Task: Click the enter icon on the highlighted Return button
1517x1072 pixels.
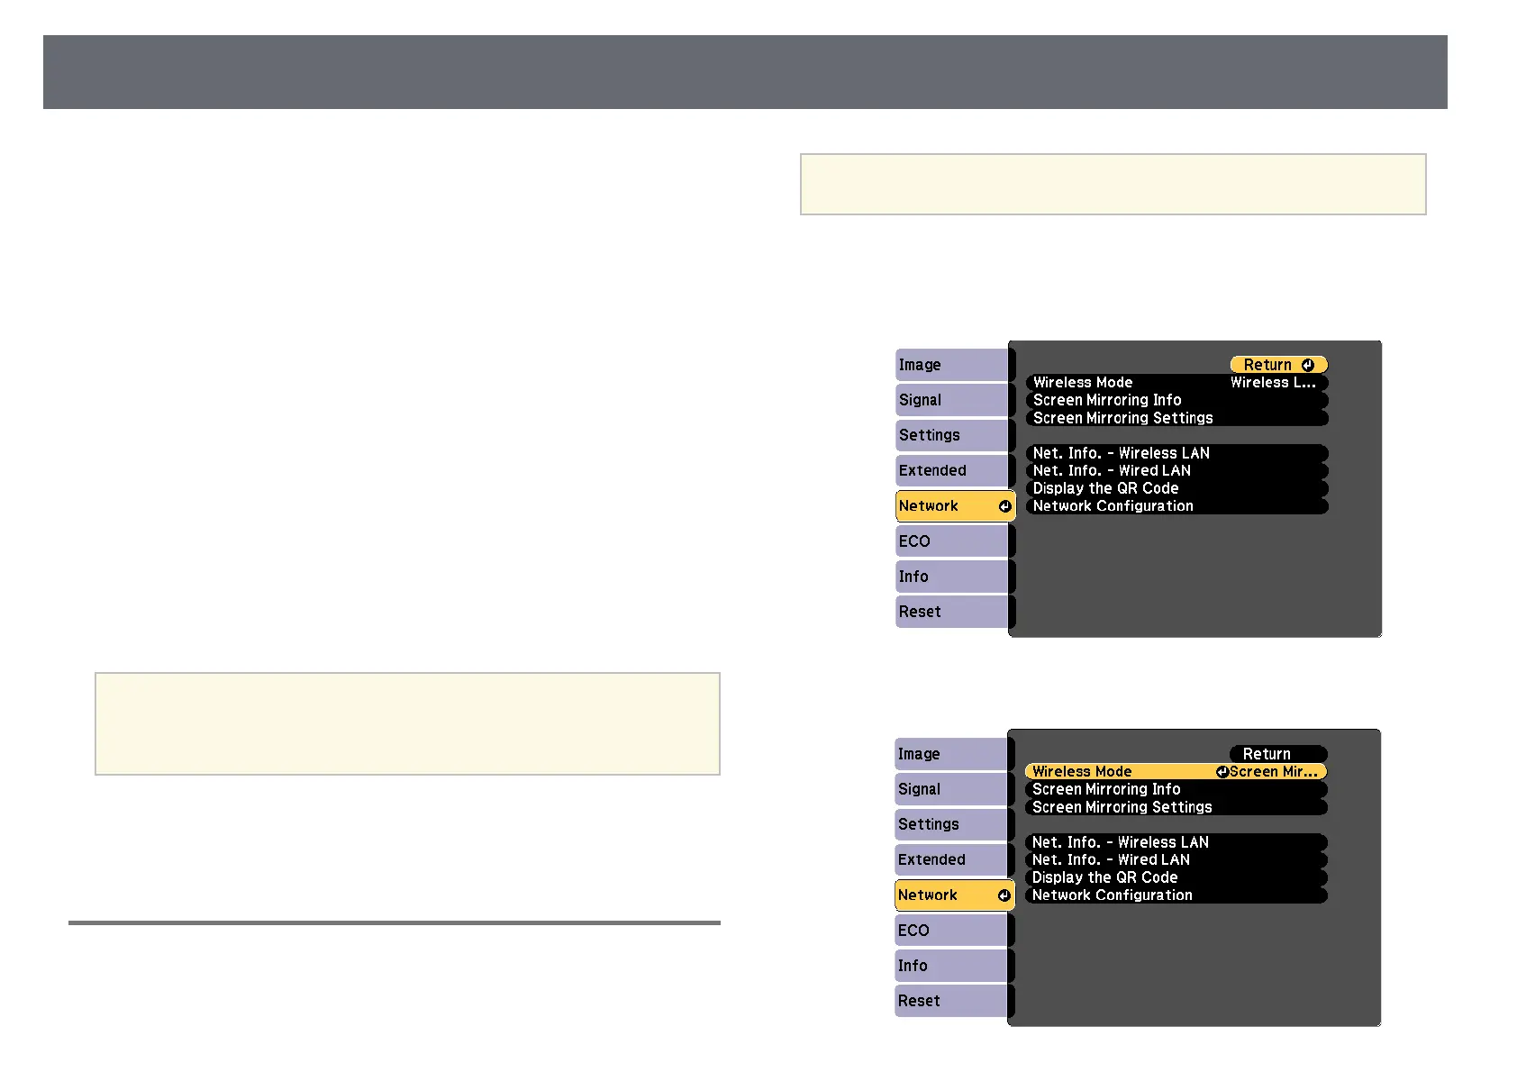Action: pyautogui.click(x=1307, y=365)
